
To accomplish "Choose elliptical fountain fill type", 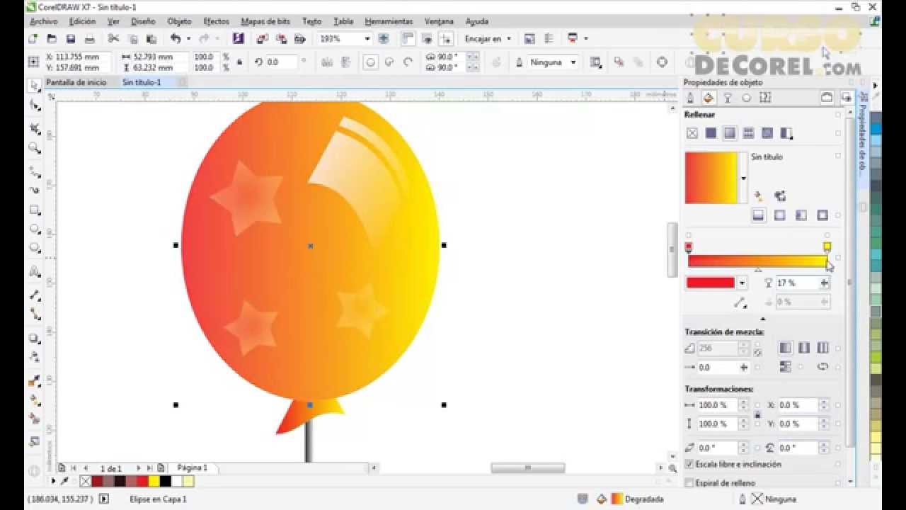I will (x=779, y=215).
